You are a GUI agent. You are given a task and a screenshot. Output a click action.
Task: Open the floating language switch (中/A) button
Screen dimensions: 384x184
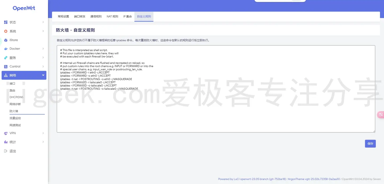coord(380,115)
